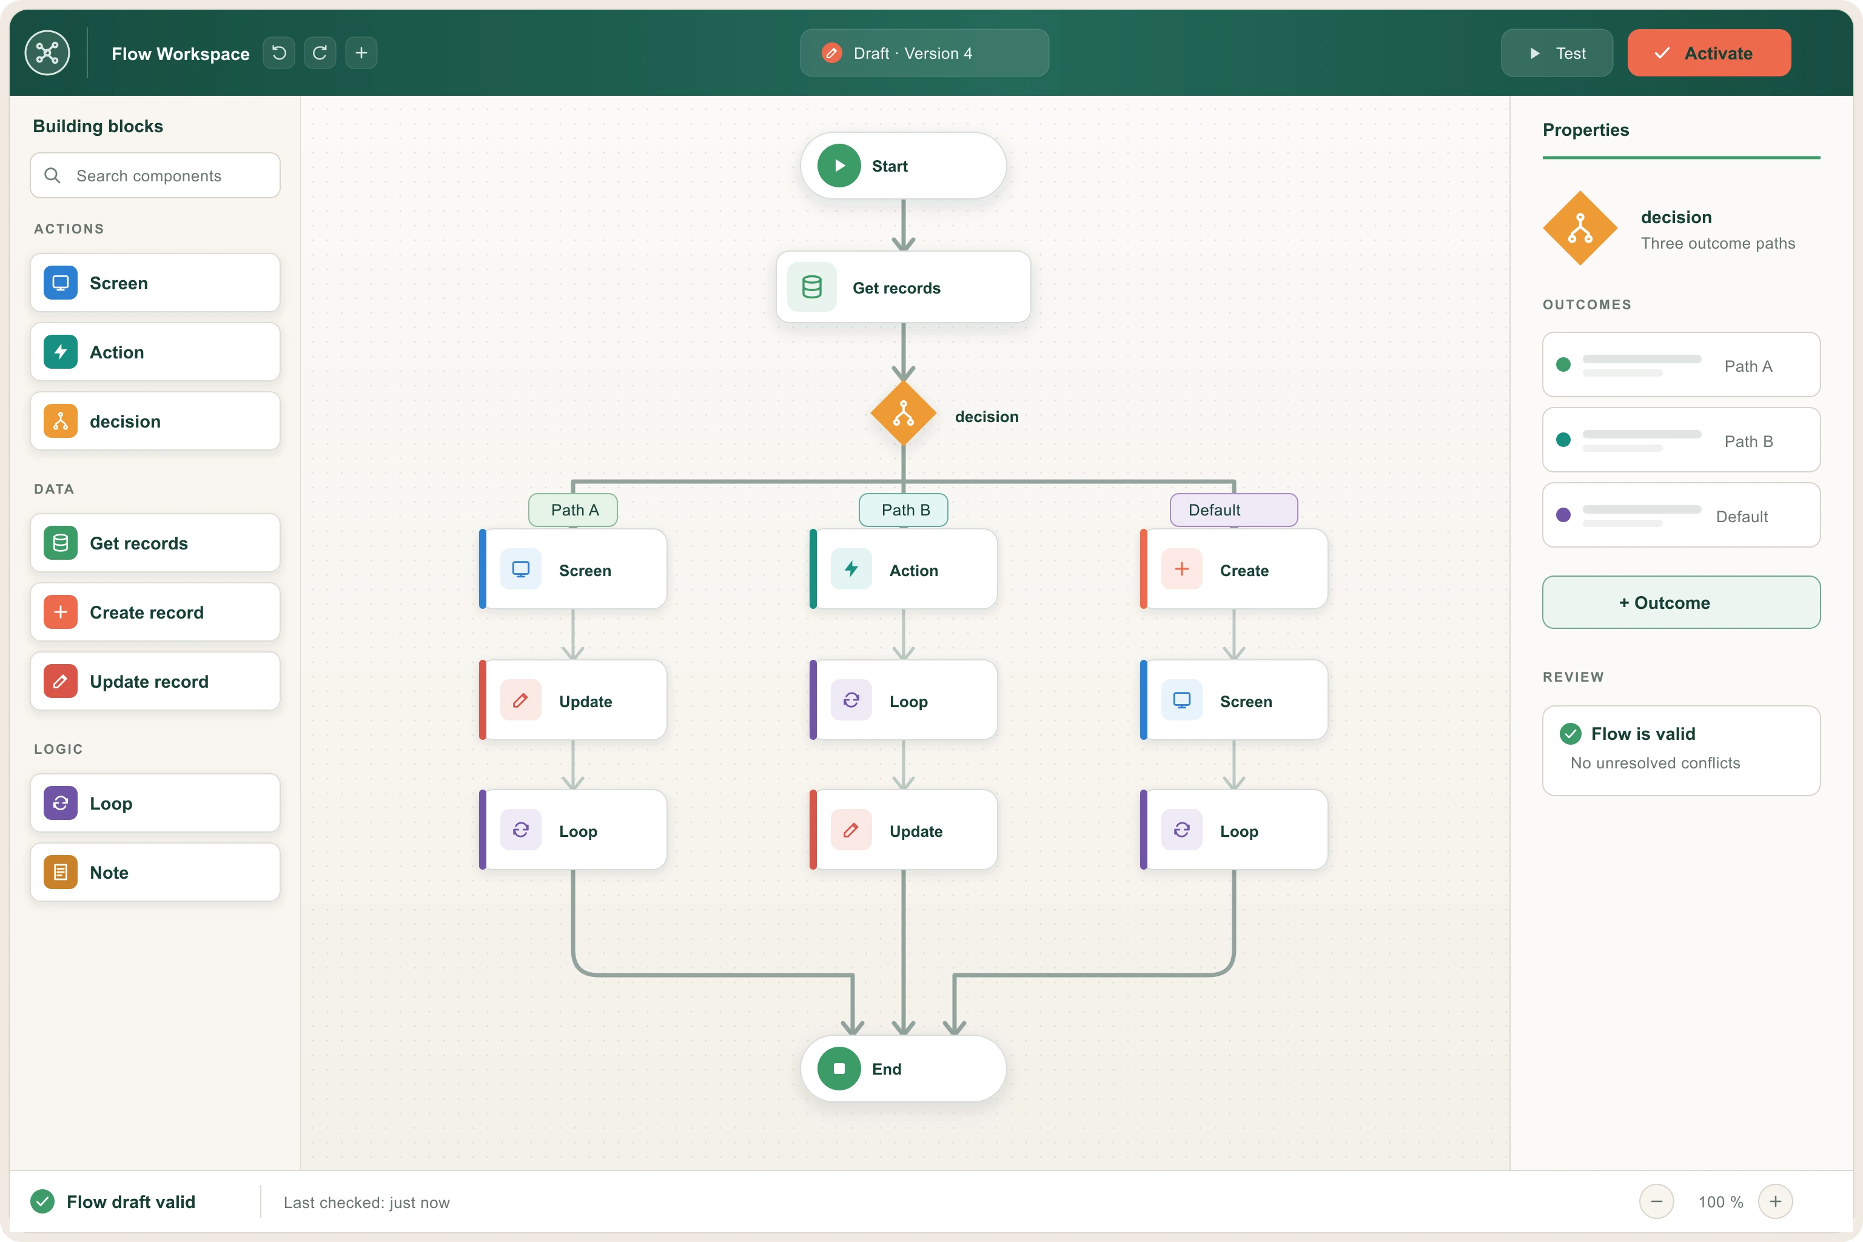1863x1242 pixels.
Task: Select the Path A branch label
Action: click(572, 510)
